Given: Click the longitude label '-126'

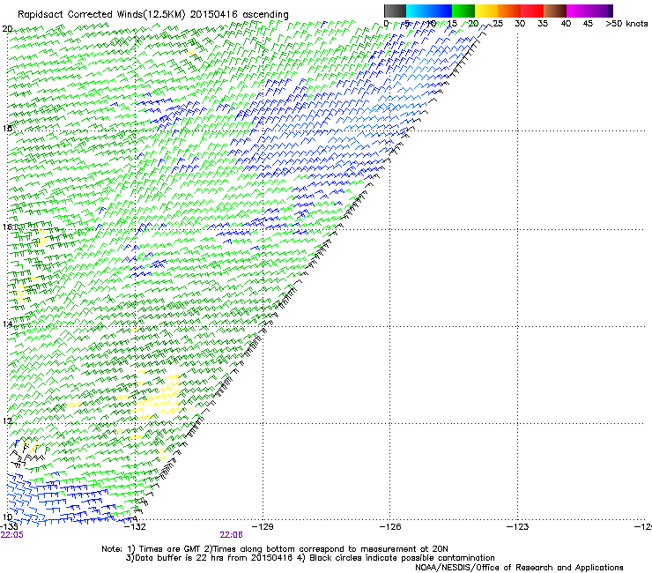Looking at the screenshot, I should (390, 527).
